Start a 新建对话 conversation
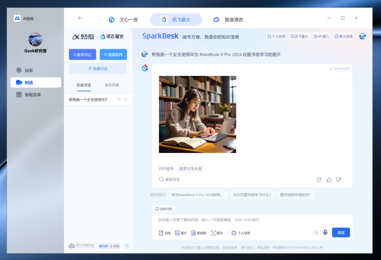Image resolution: width=381 pixels, height=260 pixels. point(98,69)
